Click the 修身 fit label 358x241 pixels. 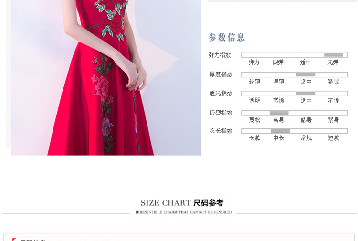306,120
